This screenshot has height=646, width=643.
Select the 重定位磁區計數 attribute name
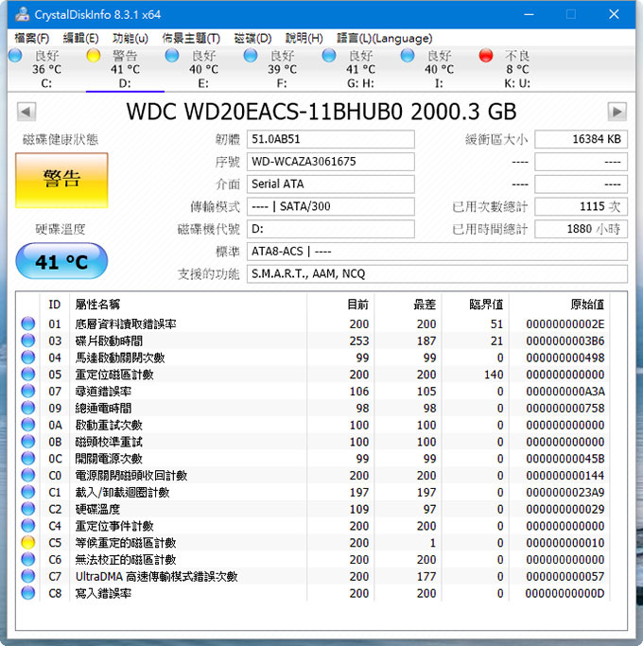point(114,375)
